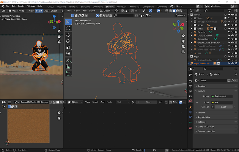Hide the Rocks collection in viewport
Image resolution: width=239 pixels, height=152 pixels.
pos(232,25)
